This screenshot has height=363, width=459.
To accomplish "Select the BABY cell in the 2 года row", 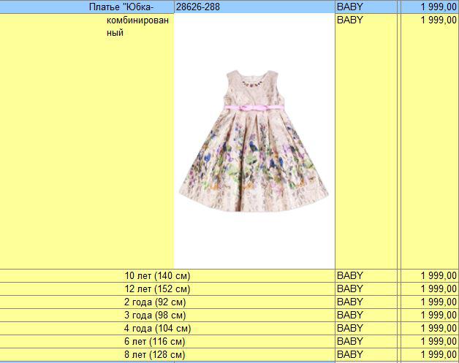I will [x=365, y=302].
